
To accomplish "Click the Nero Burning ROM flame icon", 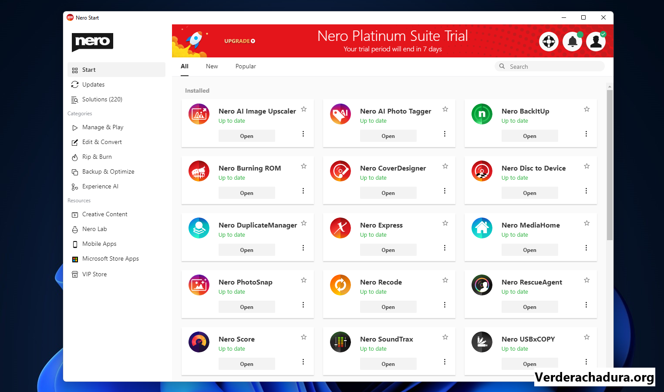I will click(199, 171).
